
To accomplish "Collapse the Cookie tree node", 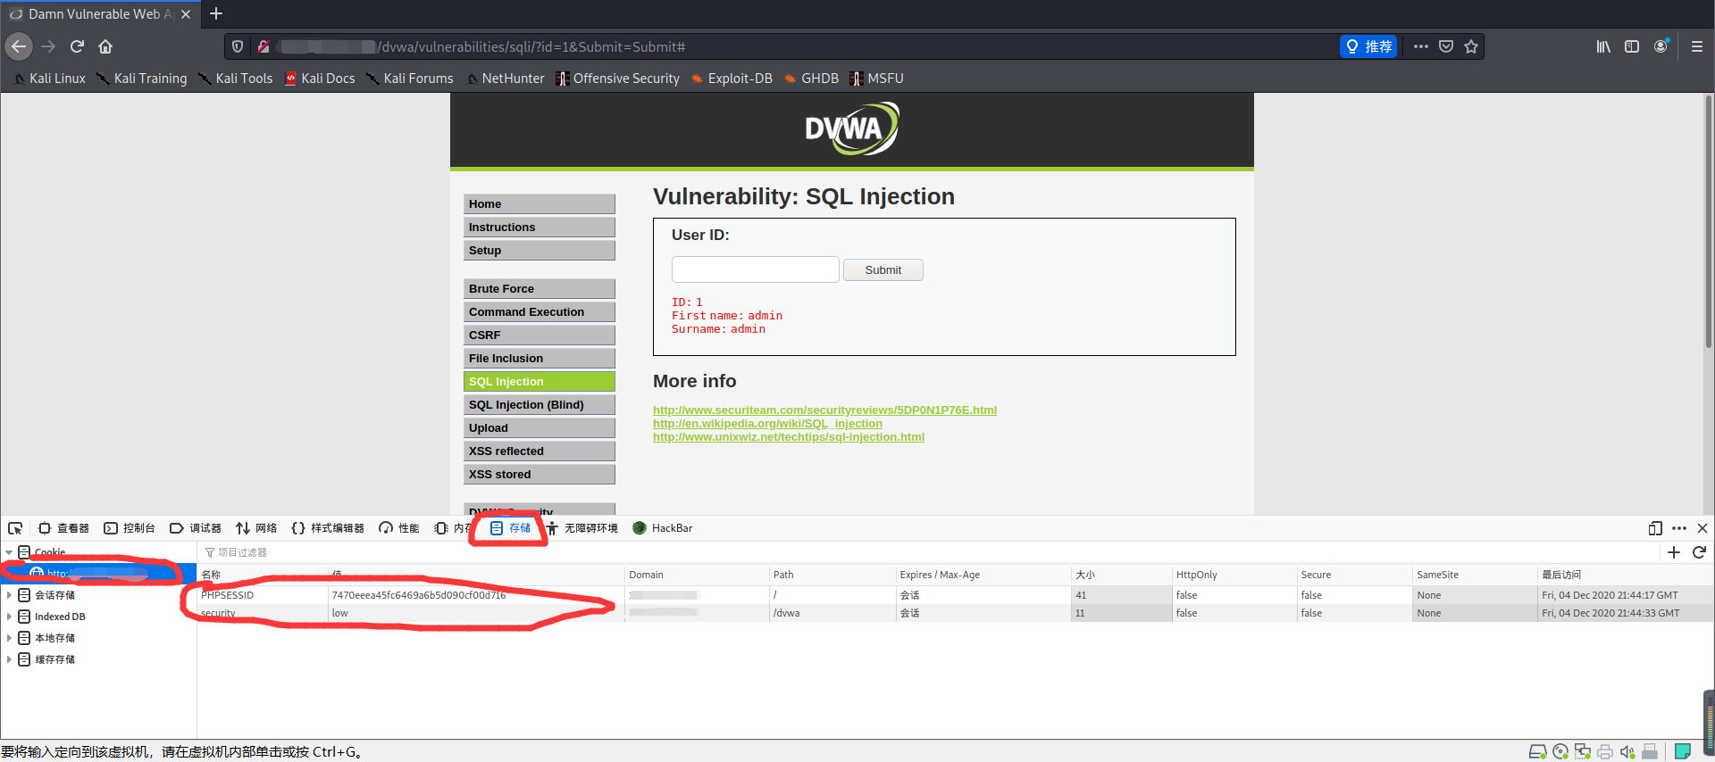I will pyautogui.click(x=9, y=552).
